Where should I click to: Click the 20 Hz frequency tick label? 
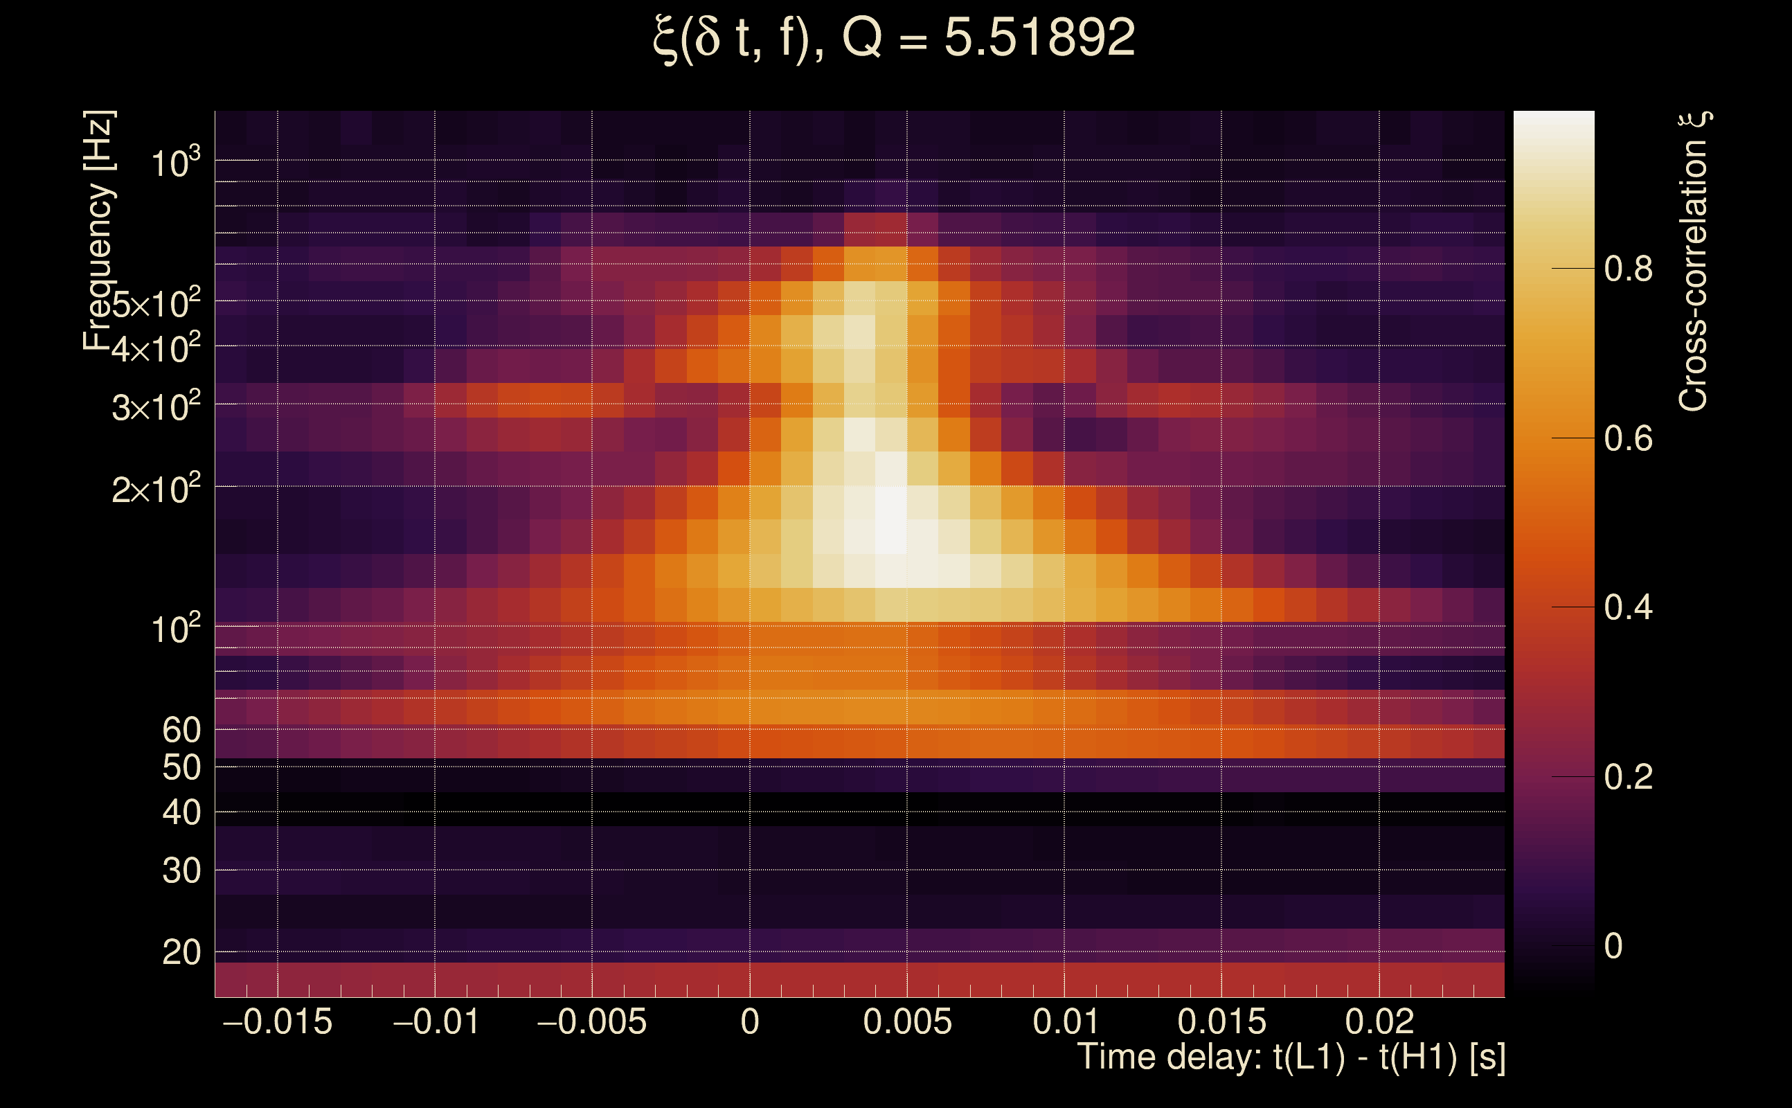tap(181, 953)
